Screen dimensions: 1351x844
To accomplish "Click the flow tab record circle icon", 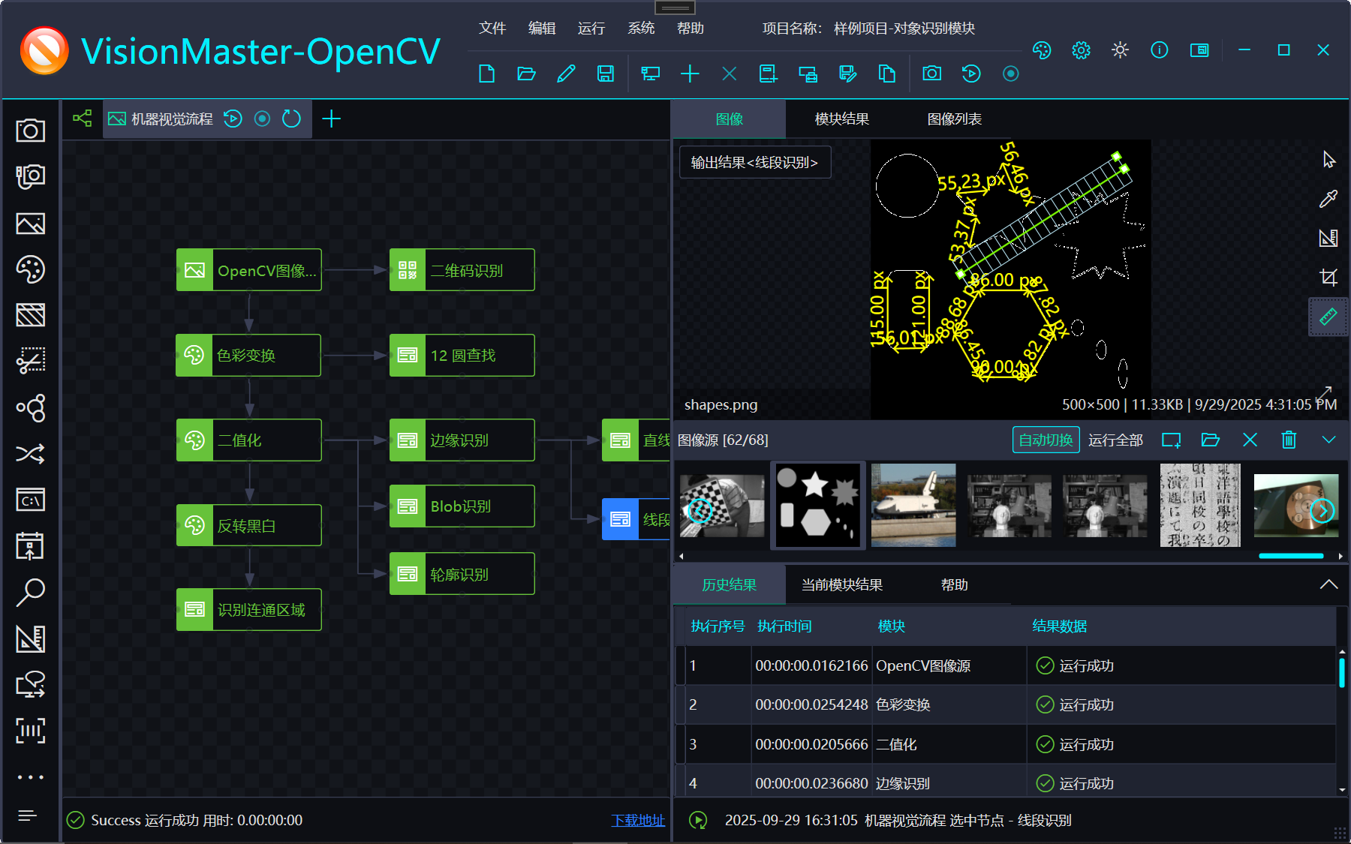I will [262, 119].
